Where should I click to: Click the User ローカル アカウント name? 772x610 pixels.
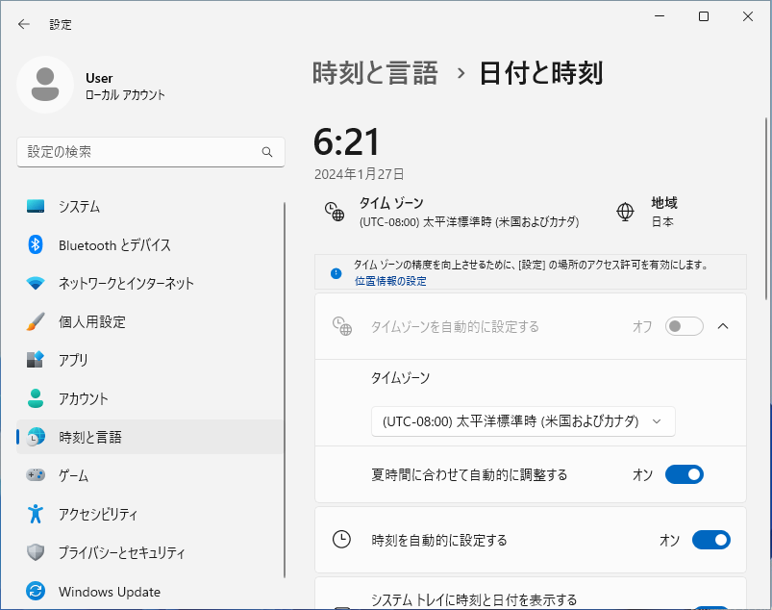pyautogui.click(x=125, y=87)
